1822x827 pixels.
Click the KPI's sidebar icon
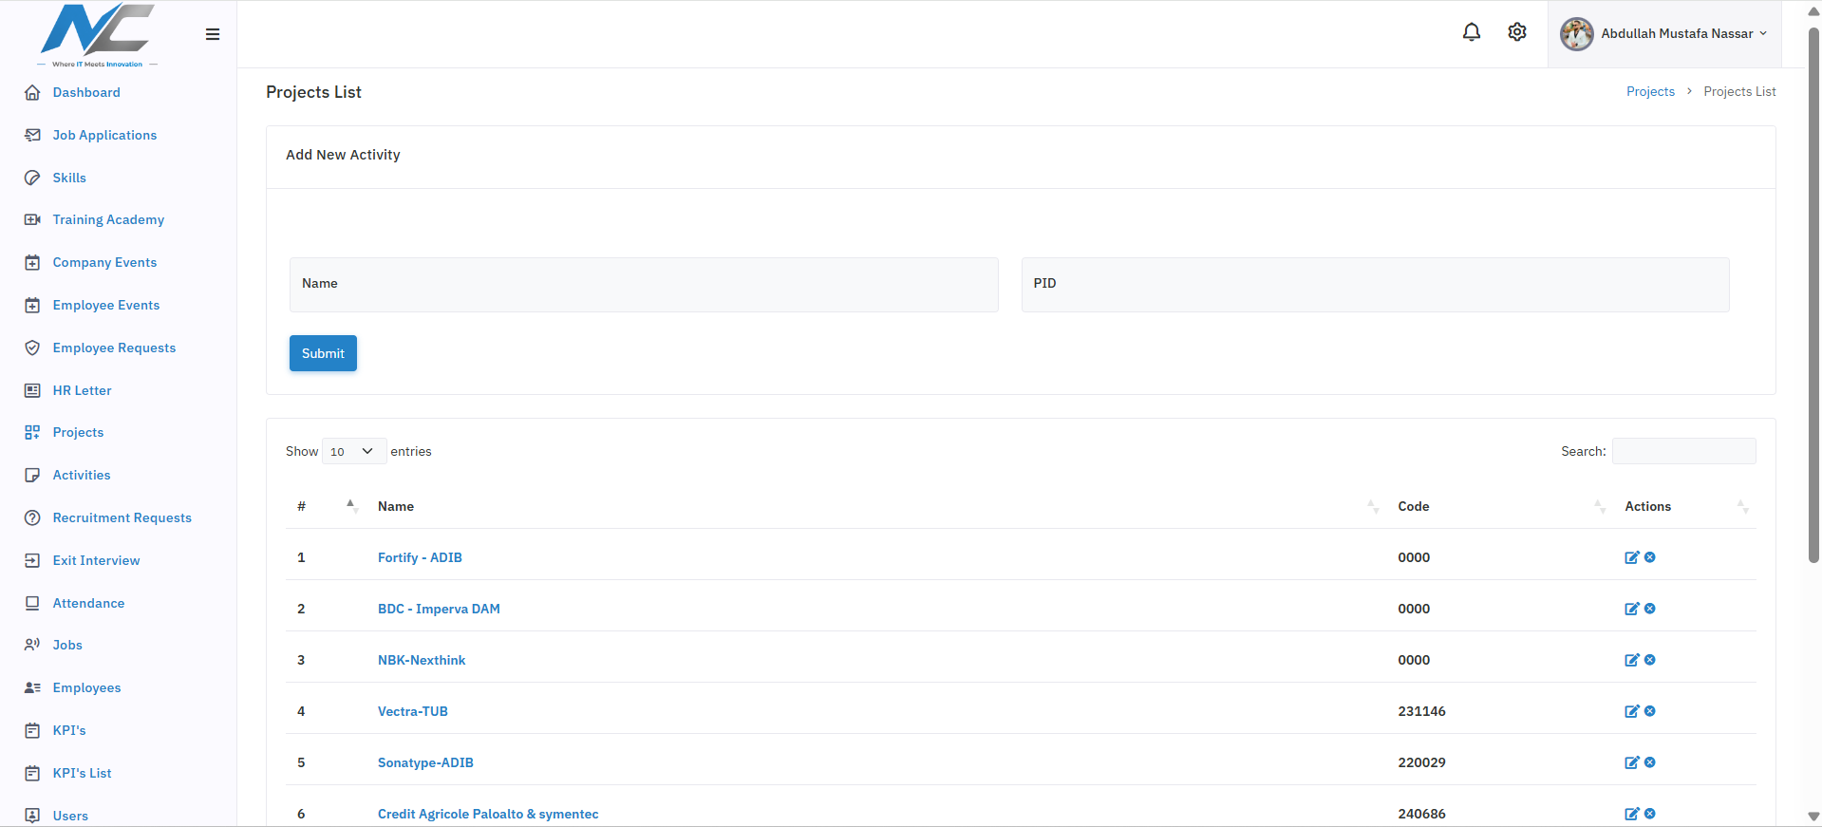32,730
